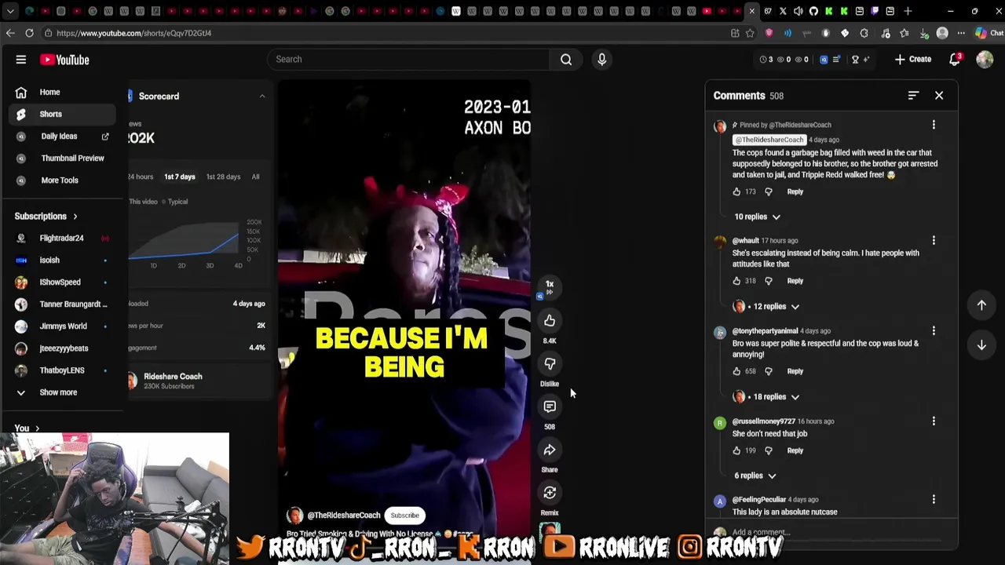Collapse the Scorecard panel
1005x565 pixels.
click(x=262, y=97)
